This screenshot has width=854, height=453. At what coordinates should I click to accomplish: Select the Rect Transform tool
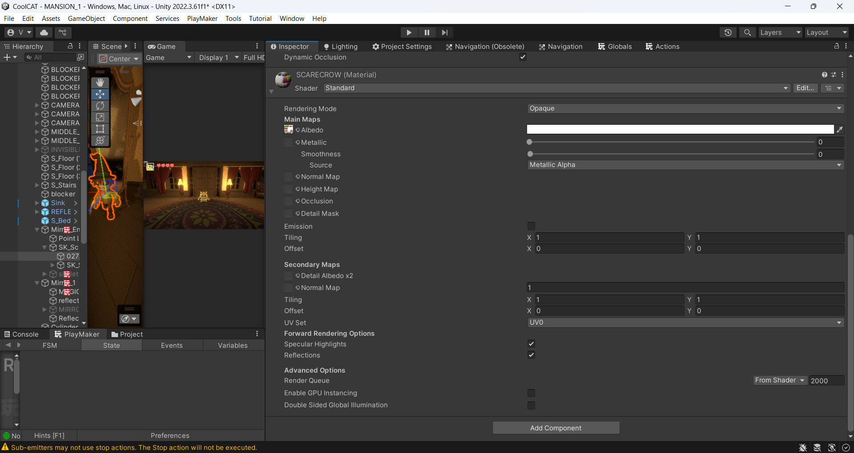click(100, 129)
